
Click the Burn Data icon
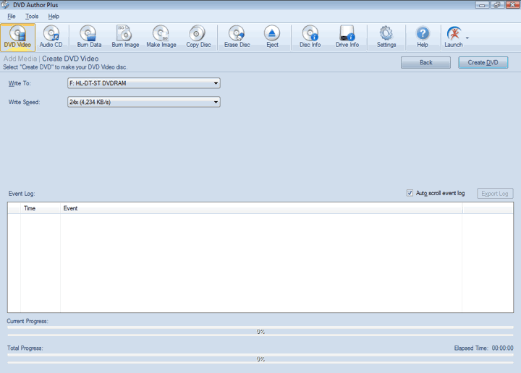click(x=89, y=37)
